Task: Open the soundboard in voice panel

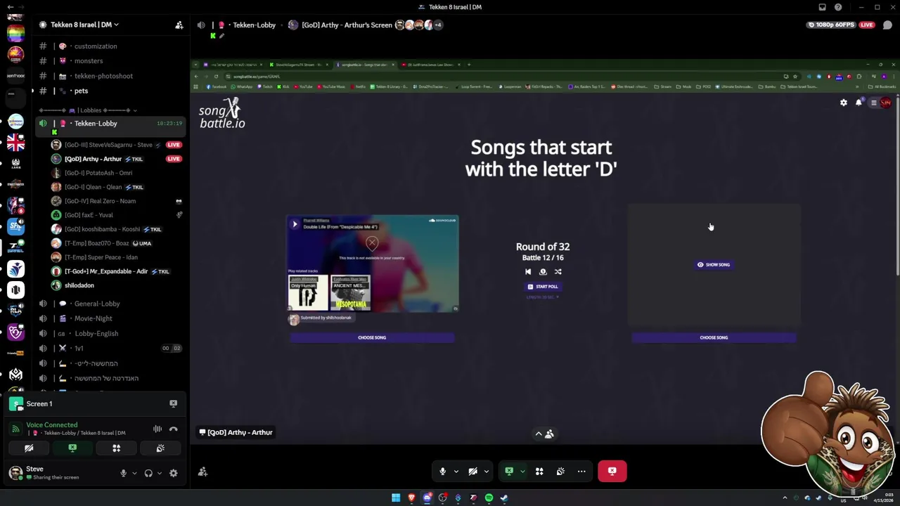Action: (160, 448)
